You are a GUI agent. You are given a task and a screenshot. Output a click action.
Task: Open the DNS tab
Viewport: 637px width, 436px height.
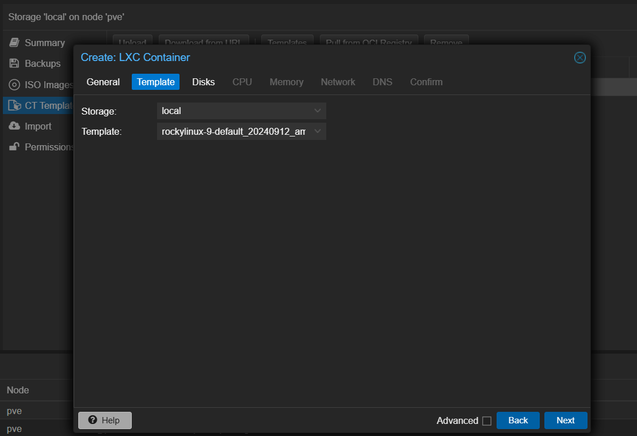[x=383, y=82]
